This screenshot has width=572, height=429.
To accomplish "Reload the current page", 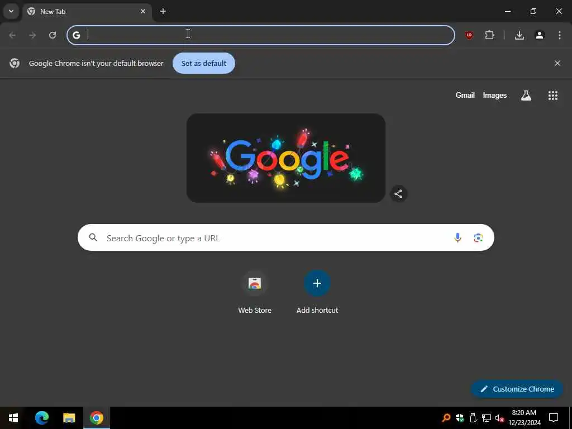I will (x=53, y=35).
